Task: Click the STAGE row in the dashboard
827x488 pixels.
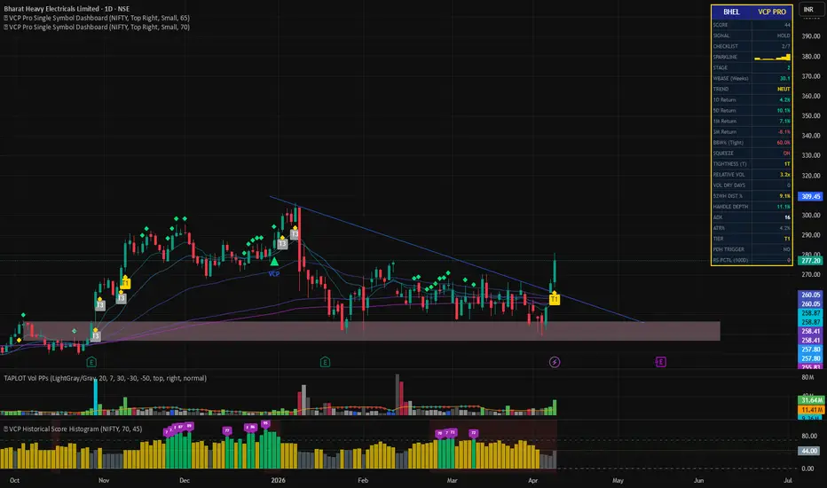Action: pyautogui.click(x=752, y=67)
